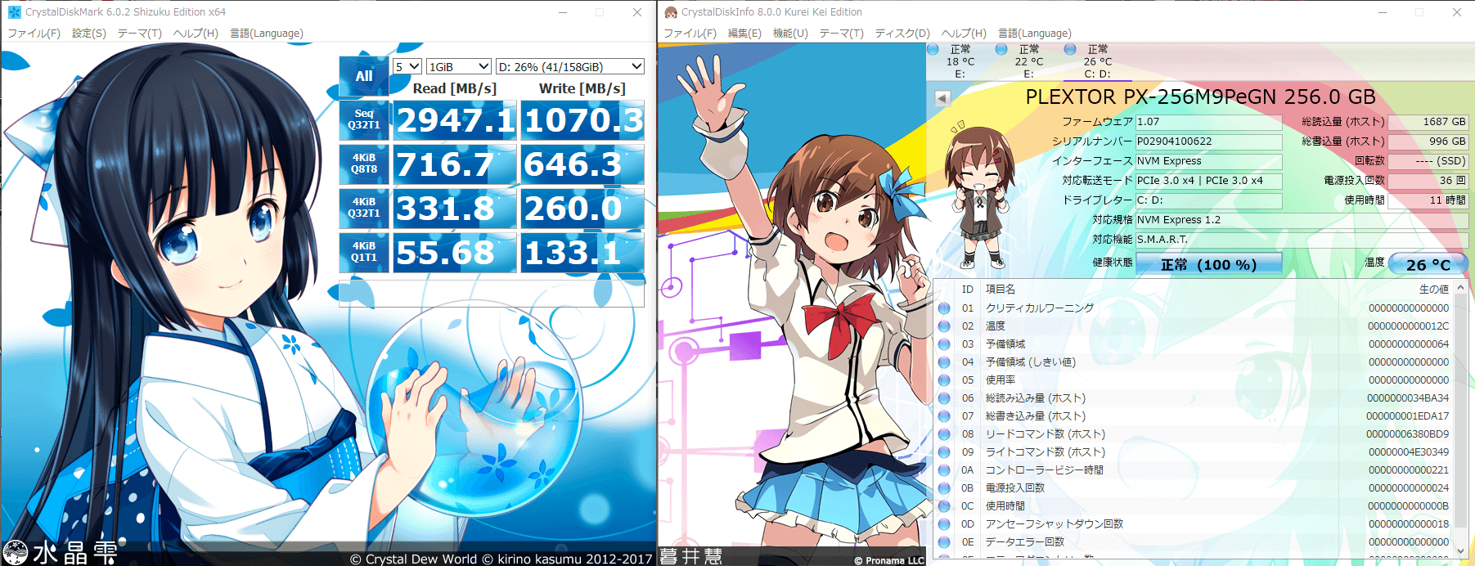Open ファイル(F) menu in CrystalDiskMark
Image resolution: width=1475 pixels, height=566 pixels.
point(34,34)
